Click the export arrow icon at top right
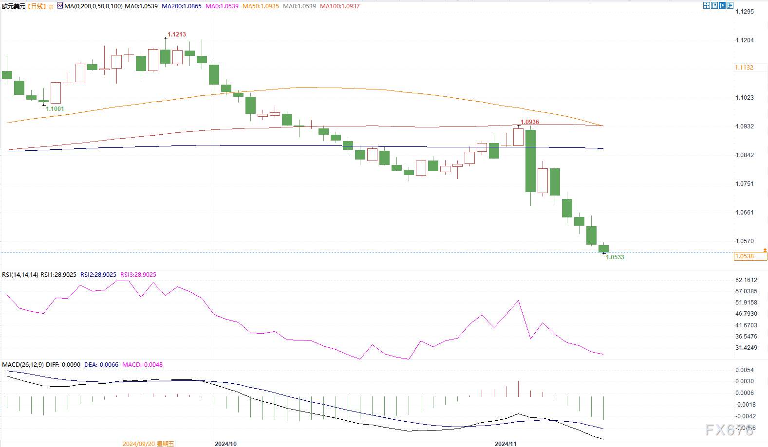Image resolution: width=768 pixels, height=447 pixels. pyautogui.click(x=730, y=5)
